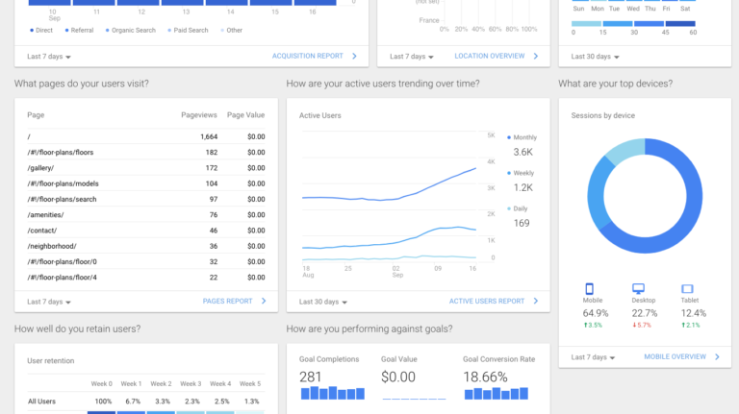The height and width of the screenshot is (414, 739).
Task: Open Last 7 days dropdown under pages table
Action: coord(49,302)
